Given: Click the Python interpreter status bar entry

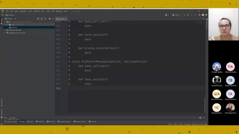Looking at the screenshot, I should click(198, 124).
